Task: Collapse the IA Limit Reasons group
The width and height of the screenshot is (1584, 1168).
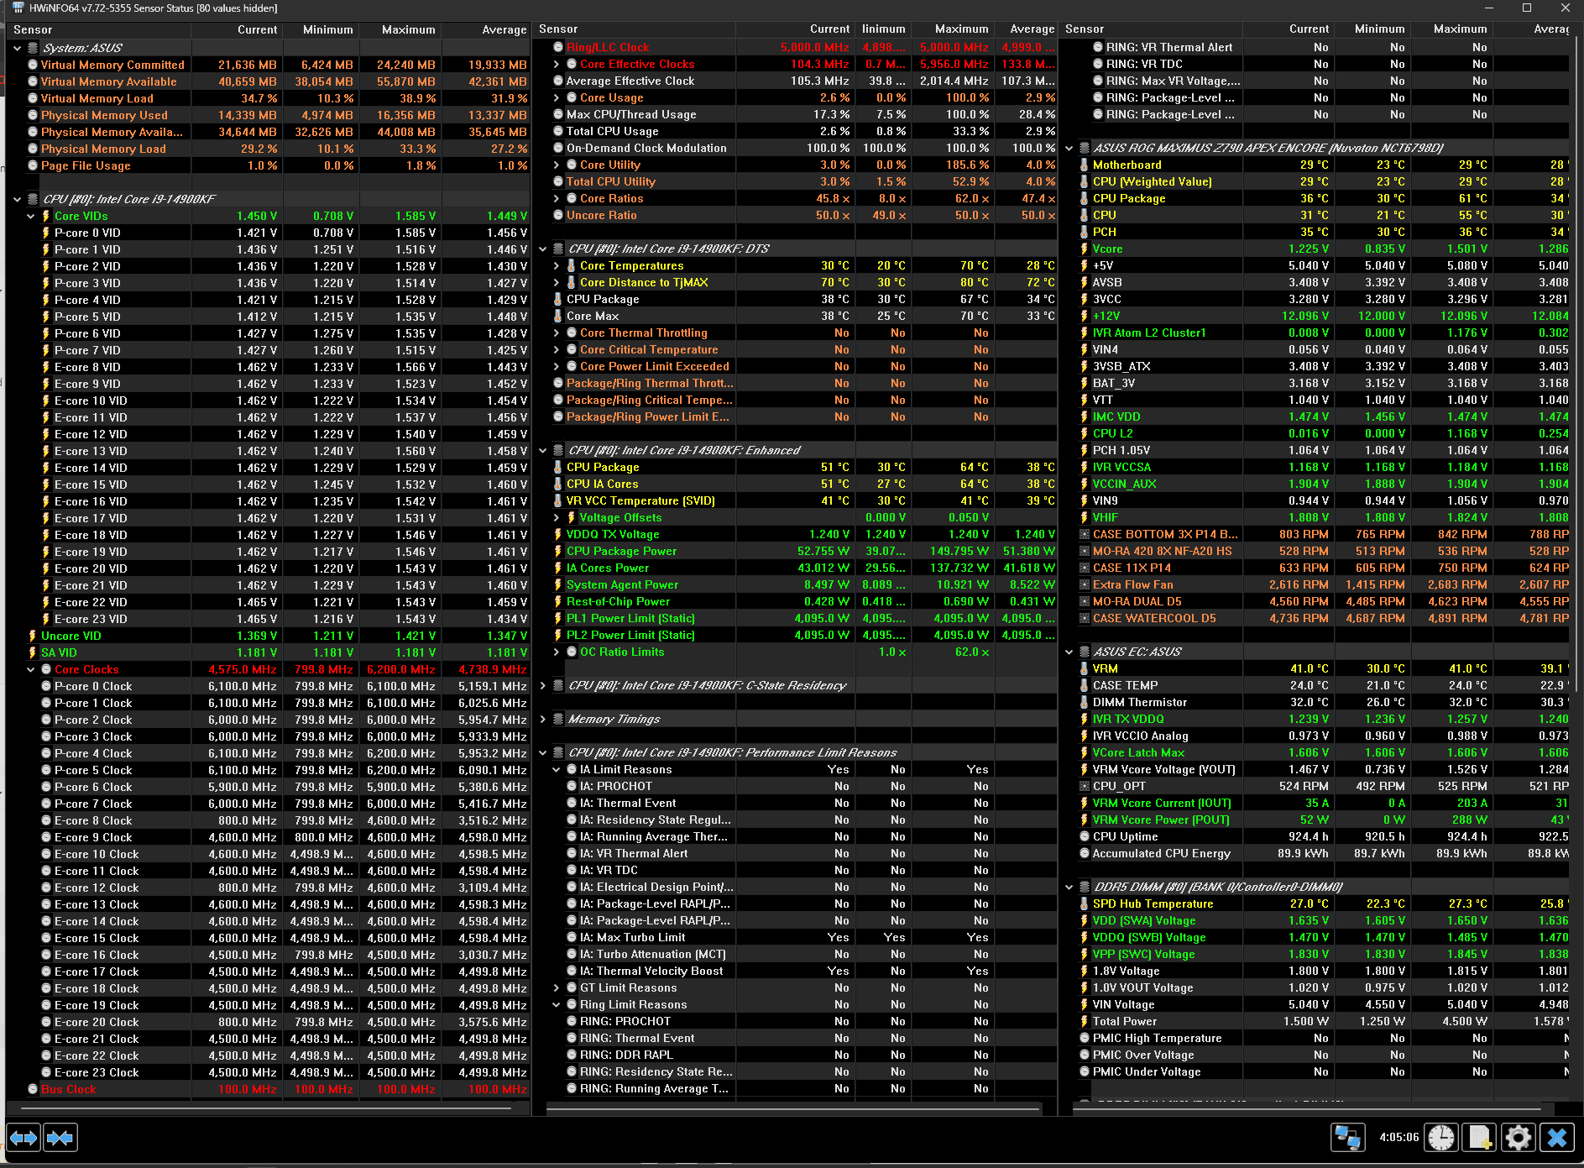Action: tap(556, 769)
